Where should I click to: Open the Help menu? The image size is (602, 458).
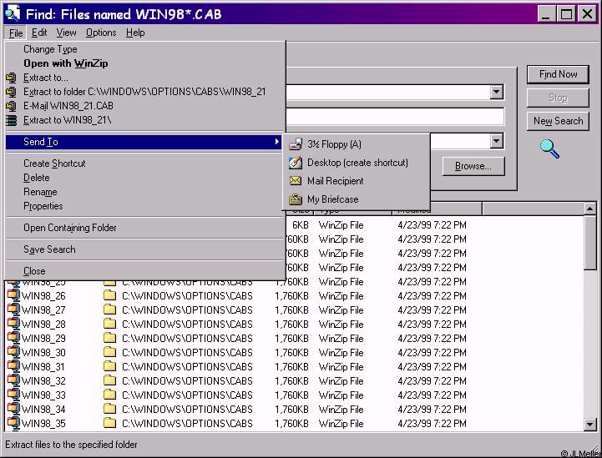pyautogui.click(x=135, y=33)
